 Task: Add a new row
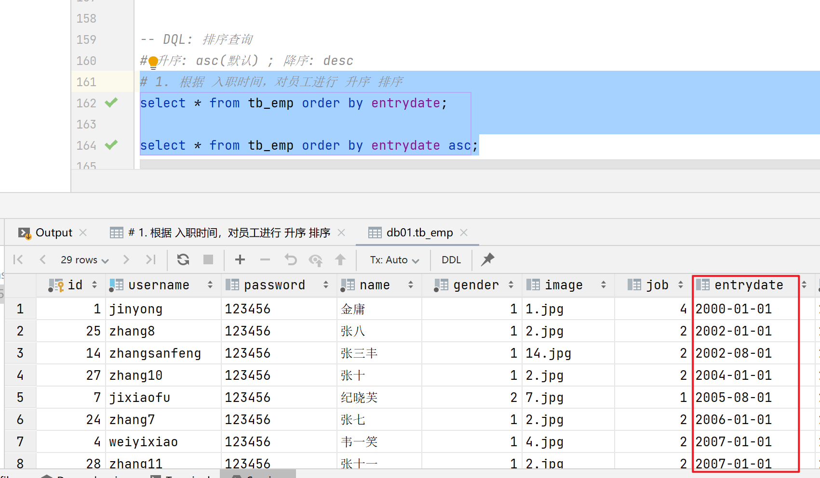(x=240, y=260)
